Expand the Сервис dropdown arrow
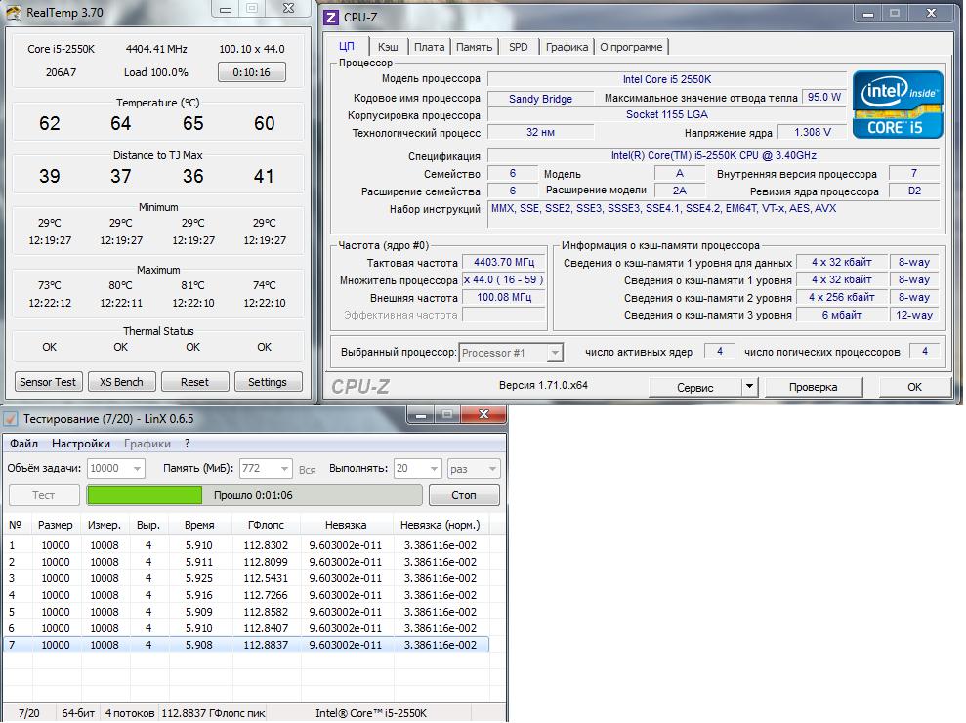The image size is (966, 723). 749,388
